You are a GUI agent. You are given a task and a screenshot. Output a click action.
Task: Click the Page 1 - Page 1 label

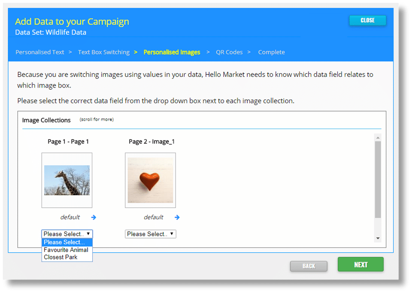(68, 142)
